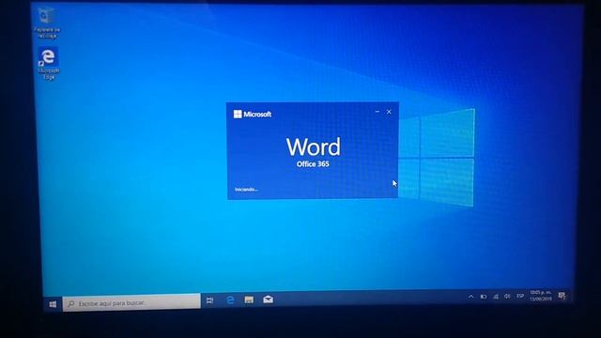Click the 'Office 365' text

pyautogui.click(x=313, y=164)
